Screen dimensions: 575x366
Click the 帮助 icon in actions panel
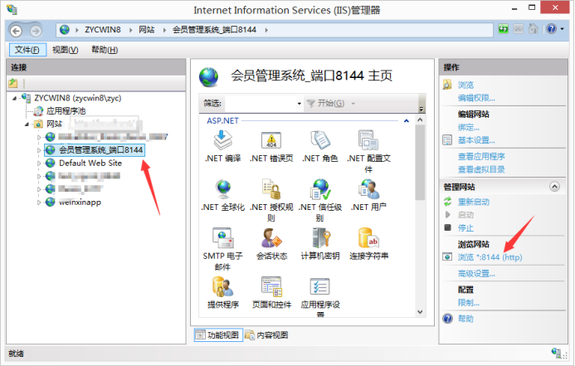point(447,319)
